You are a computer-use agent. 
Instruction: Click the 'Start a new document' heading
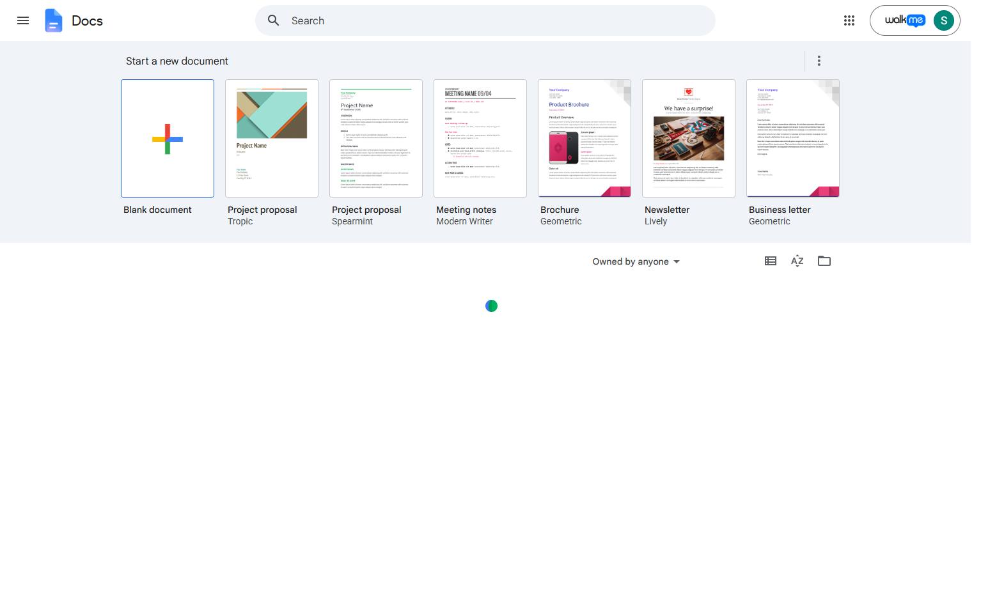177,61
